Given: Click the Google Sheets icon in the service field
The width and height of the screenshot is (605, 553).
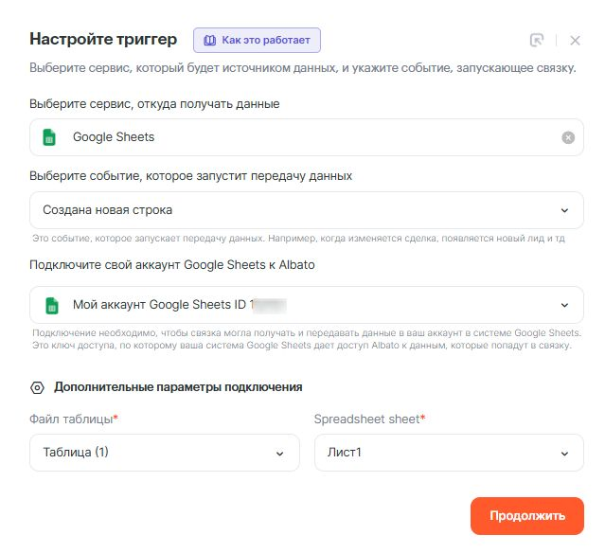Looking at the screenshot, I should [50, 137].
